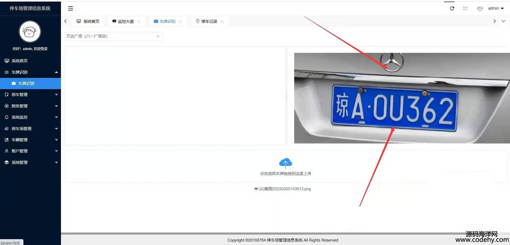Click the 系统管理 layers icon

coord(7,163)
